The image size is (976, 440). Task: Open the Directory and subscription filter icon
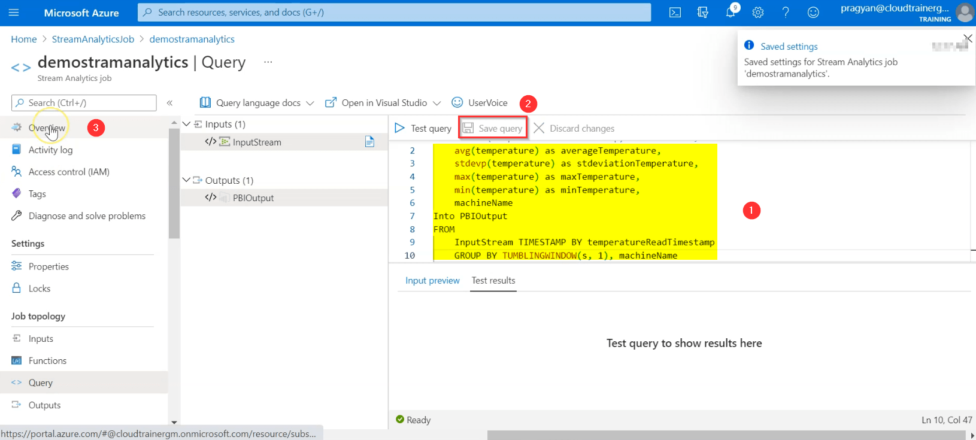(x=703, y=13)
